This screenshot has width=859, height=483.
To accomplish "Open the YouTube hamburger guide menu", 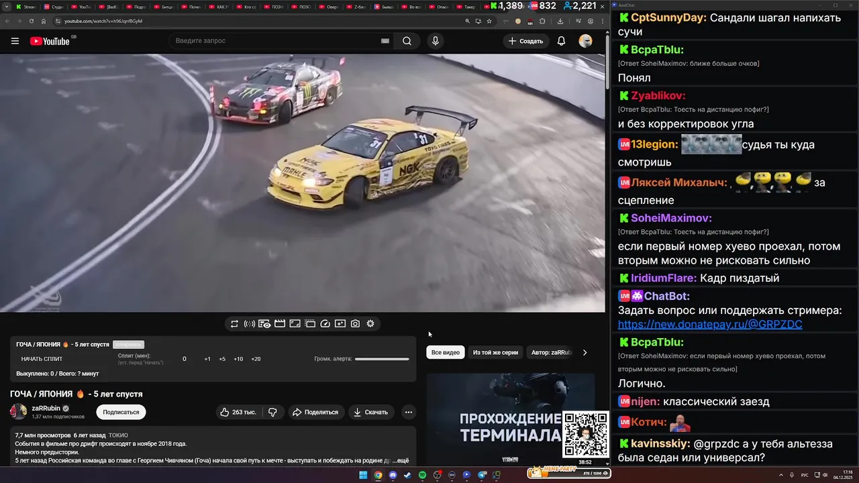I will [x=15, y=41].
